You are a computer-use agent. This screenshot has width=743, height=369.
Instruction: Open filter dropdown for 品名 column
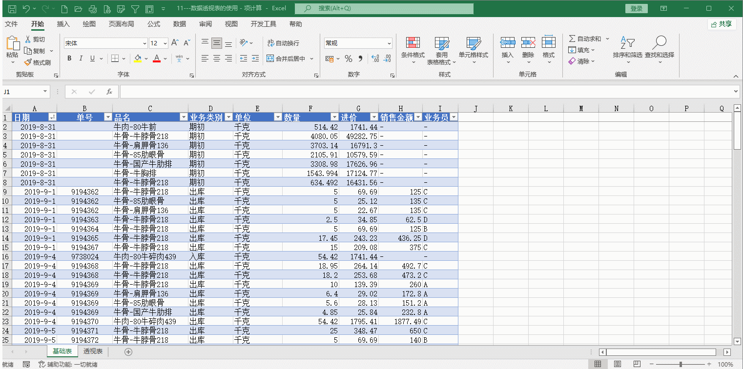click(184, 117)
